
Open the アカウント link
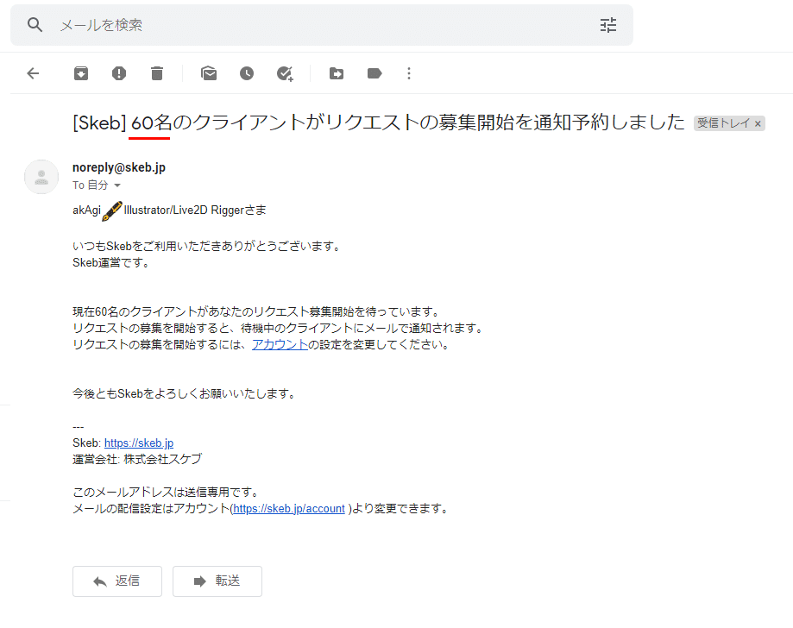(280, 345)
